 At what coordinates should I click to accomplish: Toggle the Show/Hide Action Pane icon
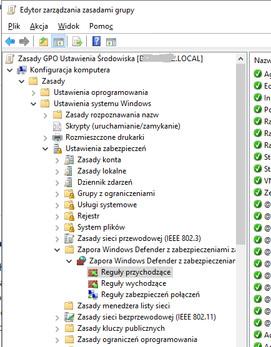coord(111,41)
